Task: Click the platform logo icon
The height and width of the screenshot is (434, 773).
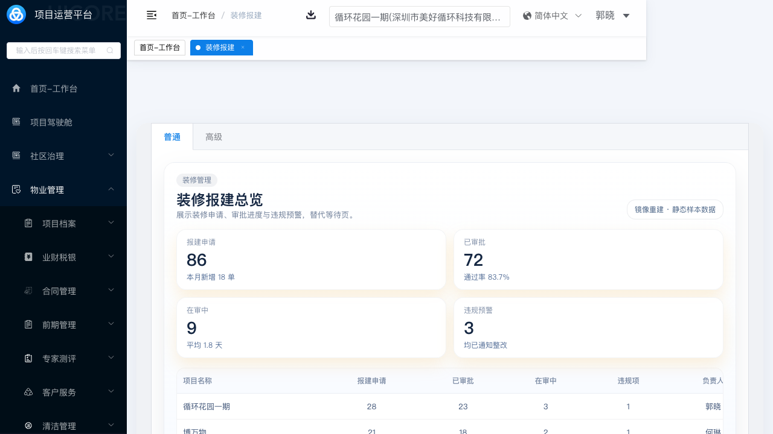Action: click(16, 14)
